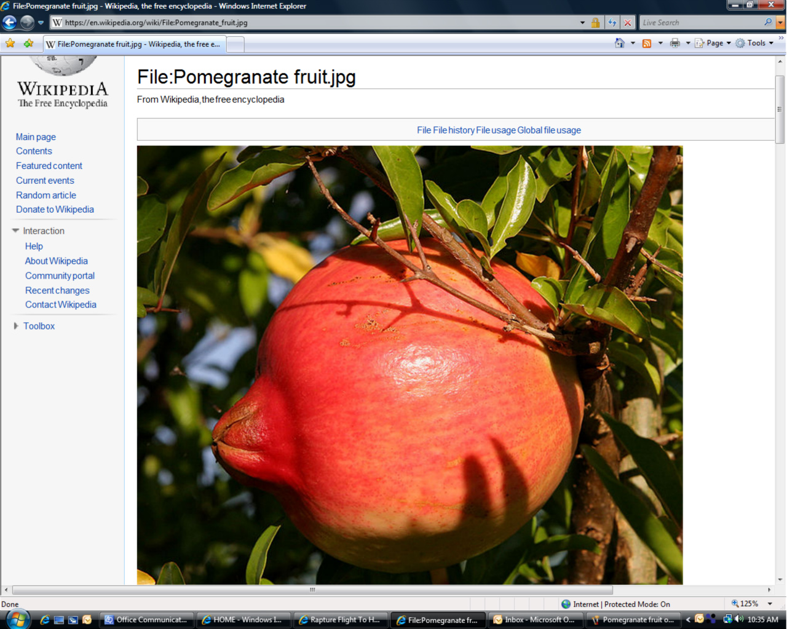Click the Forward navigation arrow button
Image resolution: width=787 pixels, height=629 pixels.
27,23
